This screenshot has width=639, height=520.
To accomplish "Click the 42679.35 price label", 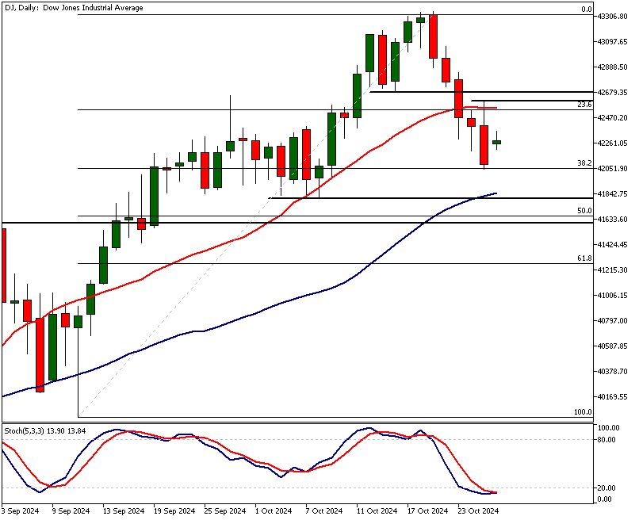I will [x=612, y=93].
